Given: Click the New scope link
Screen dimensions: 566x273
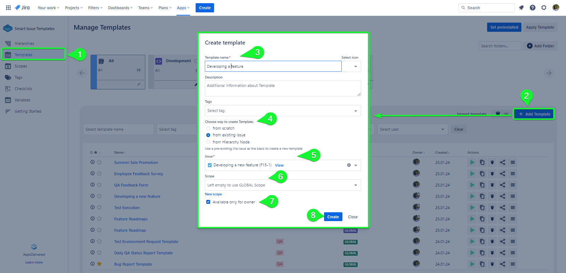Looking at the screenshot, I should 213,194.
